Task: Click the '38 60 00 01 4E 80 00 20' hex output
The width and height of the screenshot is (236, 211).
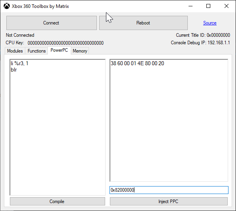Action: click(137, 63)
